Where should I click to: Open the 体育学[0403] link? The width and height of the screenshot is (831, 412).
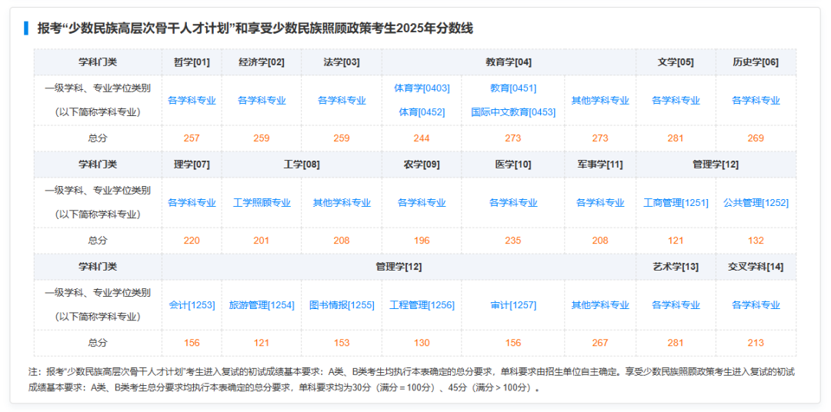(x=422, y=88)
